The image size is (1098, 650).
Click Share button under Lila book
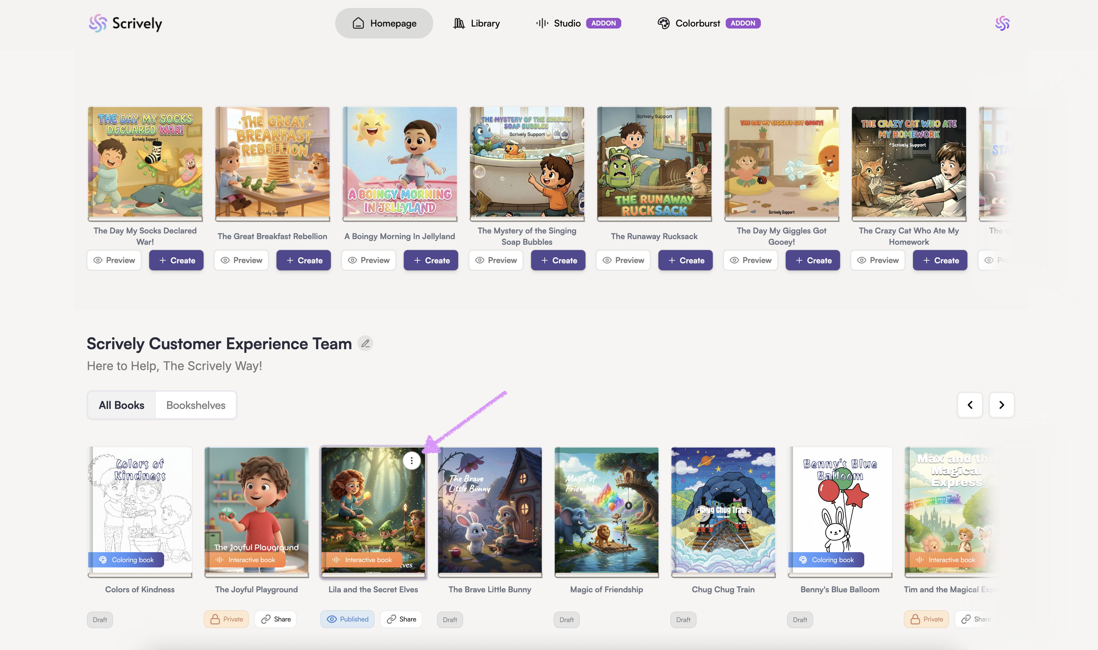(401, 619)
